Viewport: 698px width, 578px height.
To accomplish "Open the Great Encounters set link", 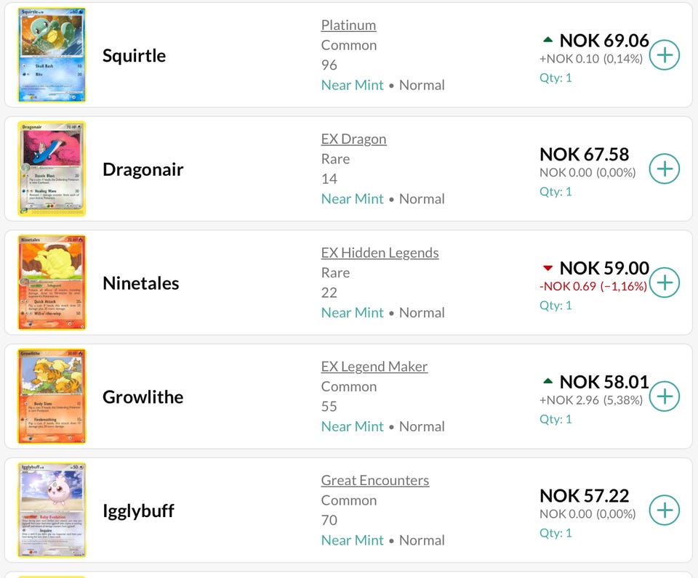I will click(x=375, y=481).
